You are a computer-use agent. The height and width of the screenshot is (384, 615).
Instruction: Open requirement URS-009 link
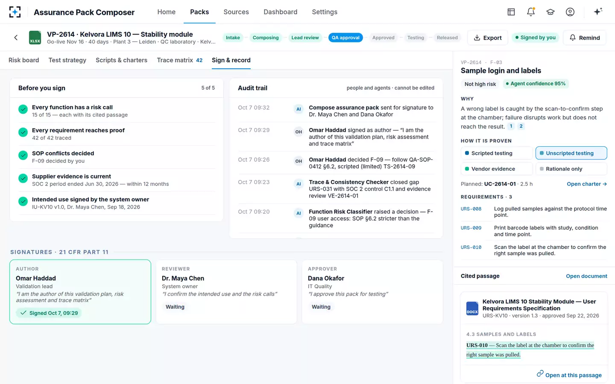[x=471, y=228]
